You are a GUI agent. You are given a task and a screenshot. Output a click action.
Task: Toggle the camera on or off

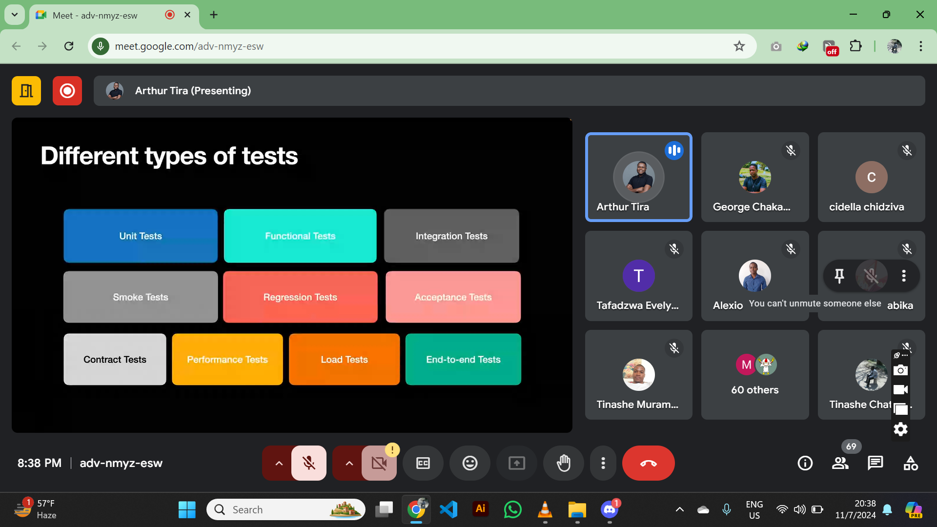coord(379,463)
